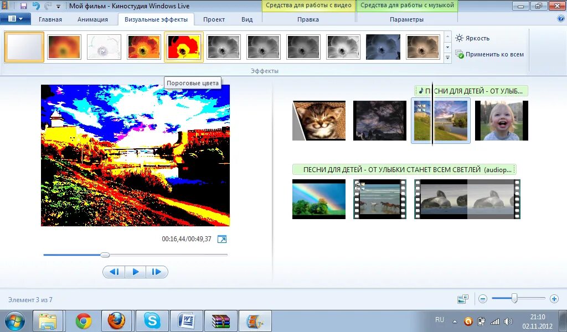Switch to Microsoft Word in taskbar
This screenshot has height=332, width=567.
tap(187, 321)
